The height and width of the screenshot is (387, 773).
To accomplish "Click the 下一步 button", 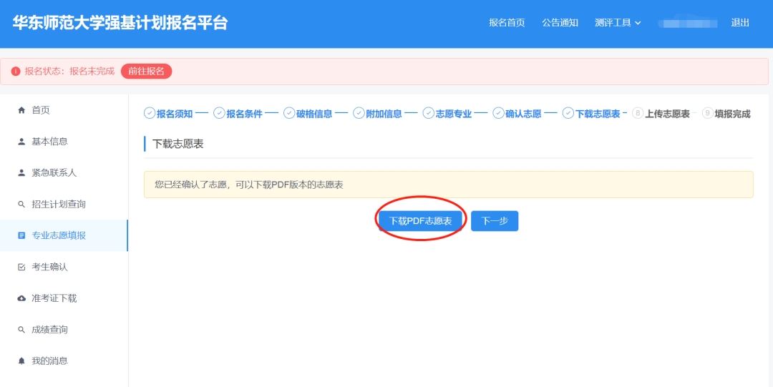I will [495, 221].
